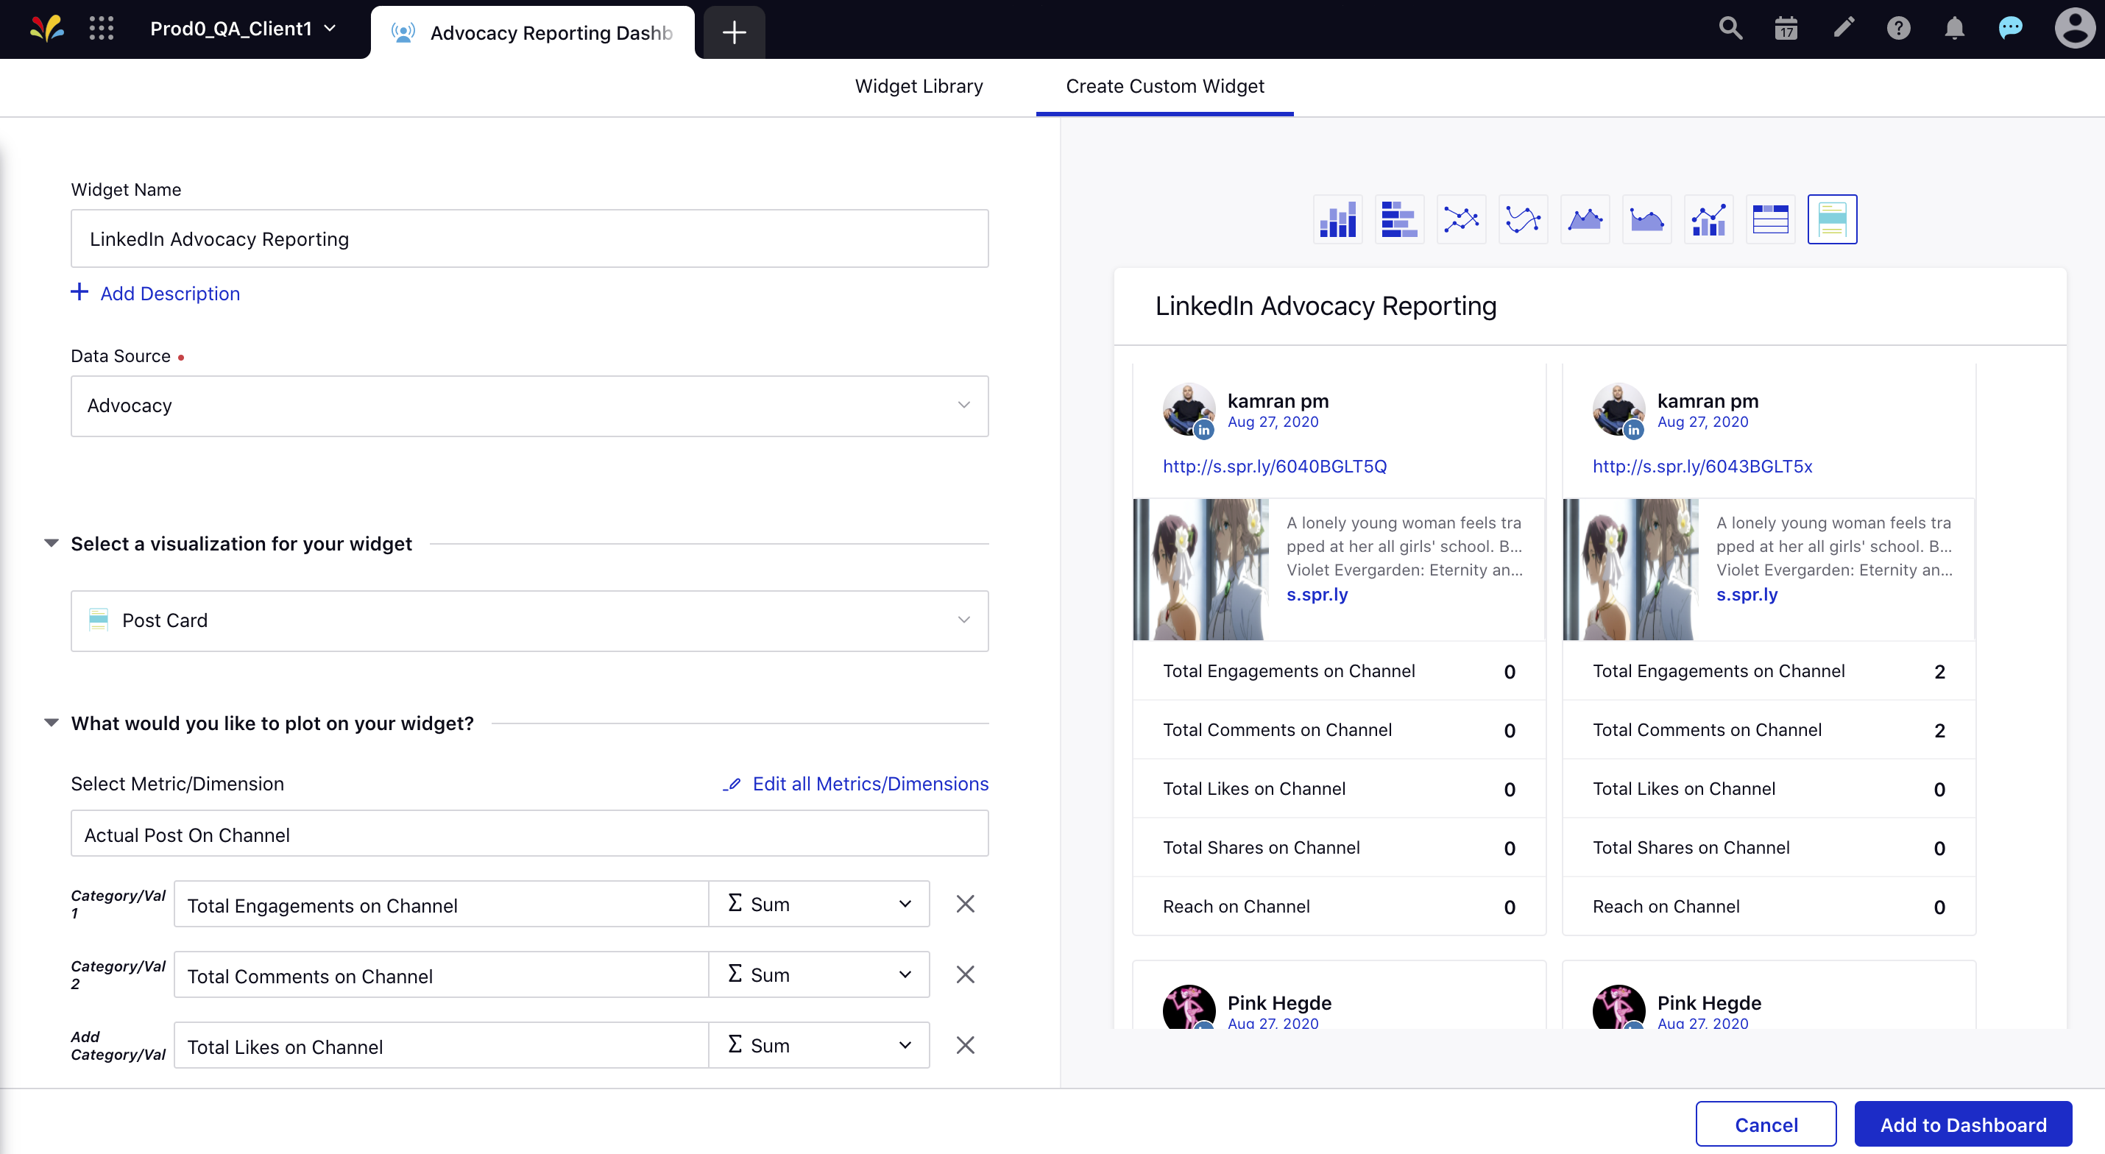Image resolution: width=2105 pixels, height=1154 pixels.
Task: Open the calendar icon in top bar
Action: [1786, 29]
